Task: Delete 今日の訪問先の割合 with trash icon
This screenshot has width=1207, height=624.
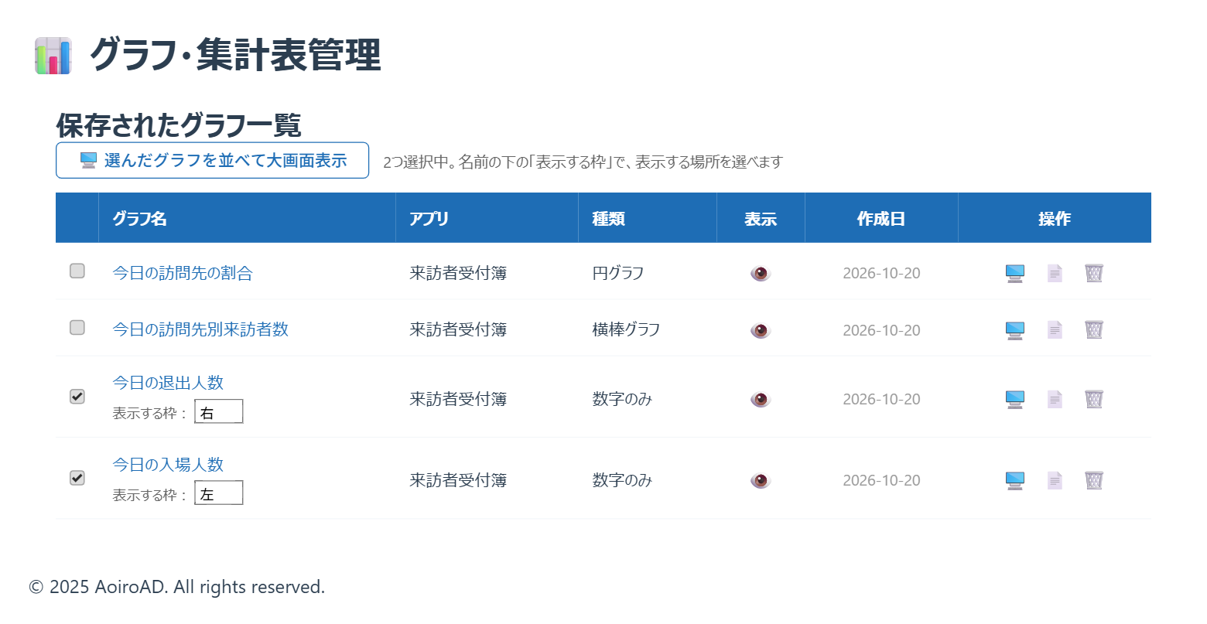Action: click(1094, 273)
